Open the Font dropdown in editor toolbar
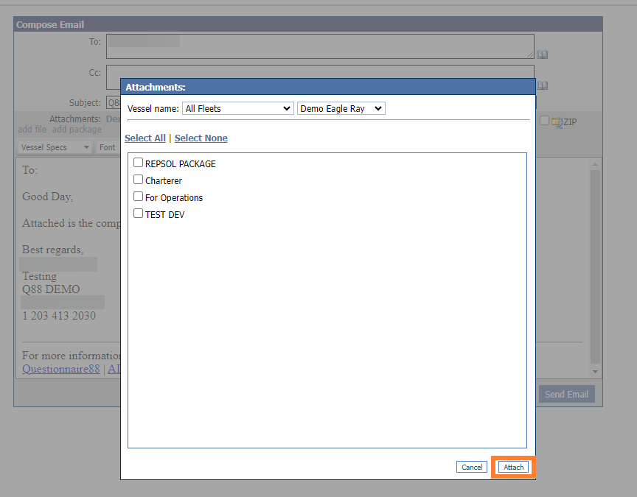This screenshot has width=637, height=497. [x=108, y=147]
